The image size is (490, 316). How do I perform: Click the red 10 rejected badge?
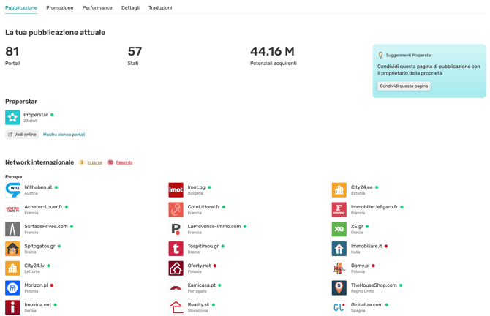coord(110,162)
